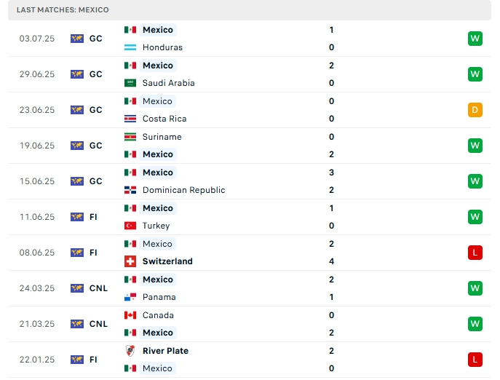Click the Costa Rica flag icon
Screen dimensions: 500x380
coord(130,119)
